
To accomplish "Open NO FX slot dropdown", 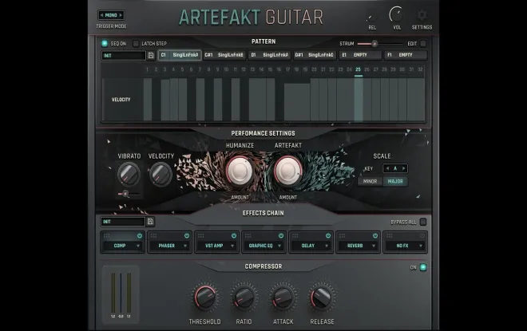I will (x=405, y=246).
